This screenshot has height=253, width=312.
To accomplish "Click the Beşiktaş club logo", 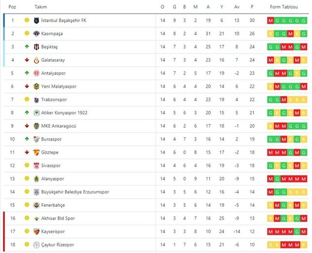I will pyautogui.click(x=37, y=47).
